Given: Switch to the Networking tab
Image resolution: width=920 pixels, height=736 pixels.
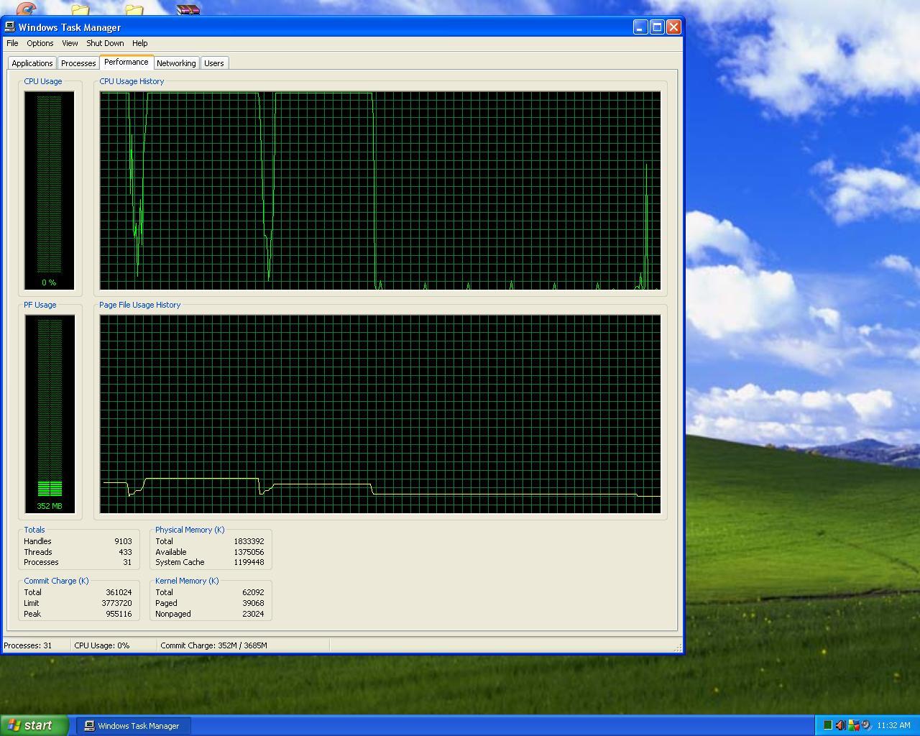Looking at the screenshot, I should [176, 63].
